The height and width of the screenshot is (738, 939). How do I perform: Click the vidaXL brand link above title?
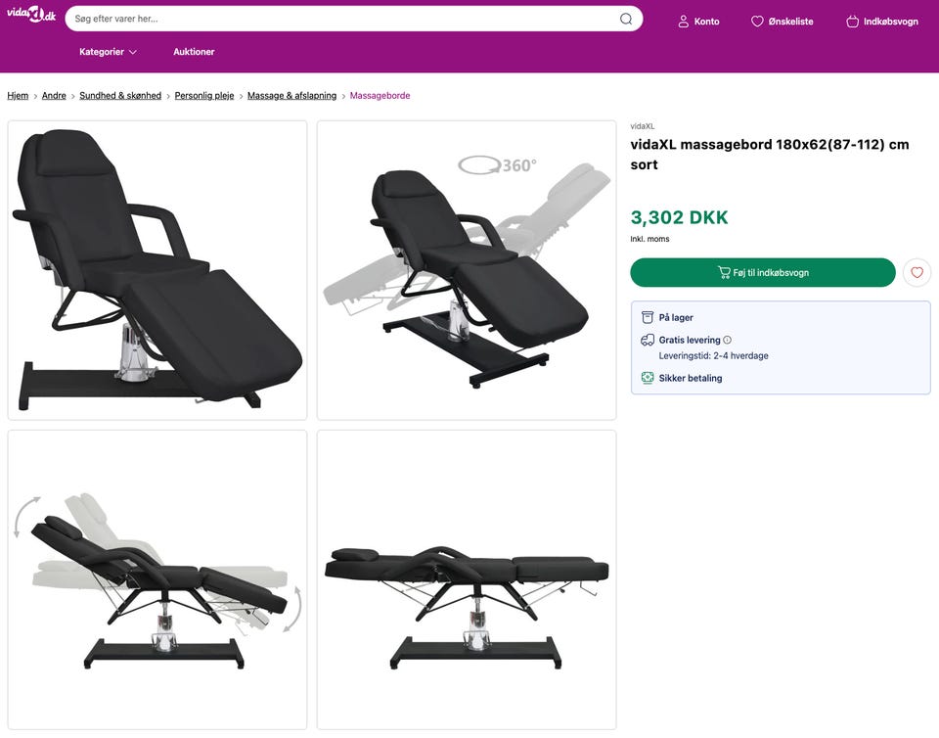tap(643, 126)
